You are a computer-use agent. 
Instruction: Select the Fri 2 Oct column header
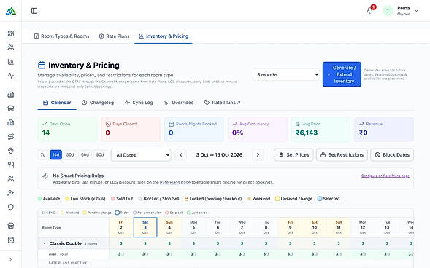click(121, 227)
